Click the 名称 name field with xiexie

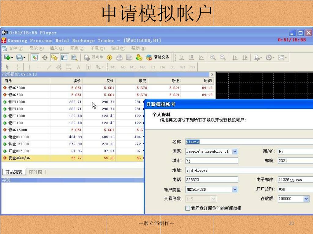pyautogui.click(x=249, y=142)
